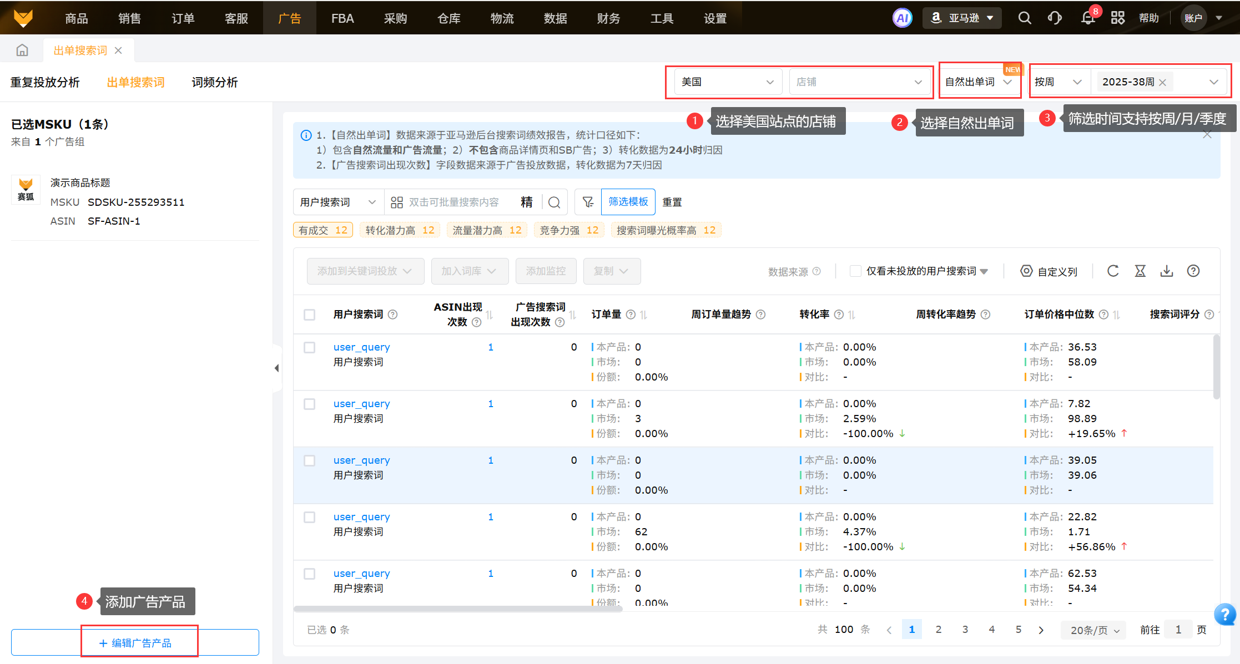The width and height of the screenshot is (1240, 664).
Task: Open the 按周 time granularity dropdown
Action: (1058, 82)
